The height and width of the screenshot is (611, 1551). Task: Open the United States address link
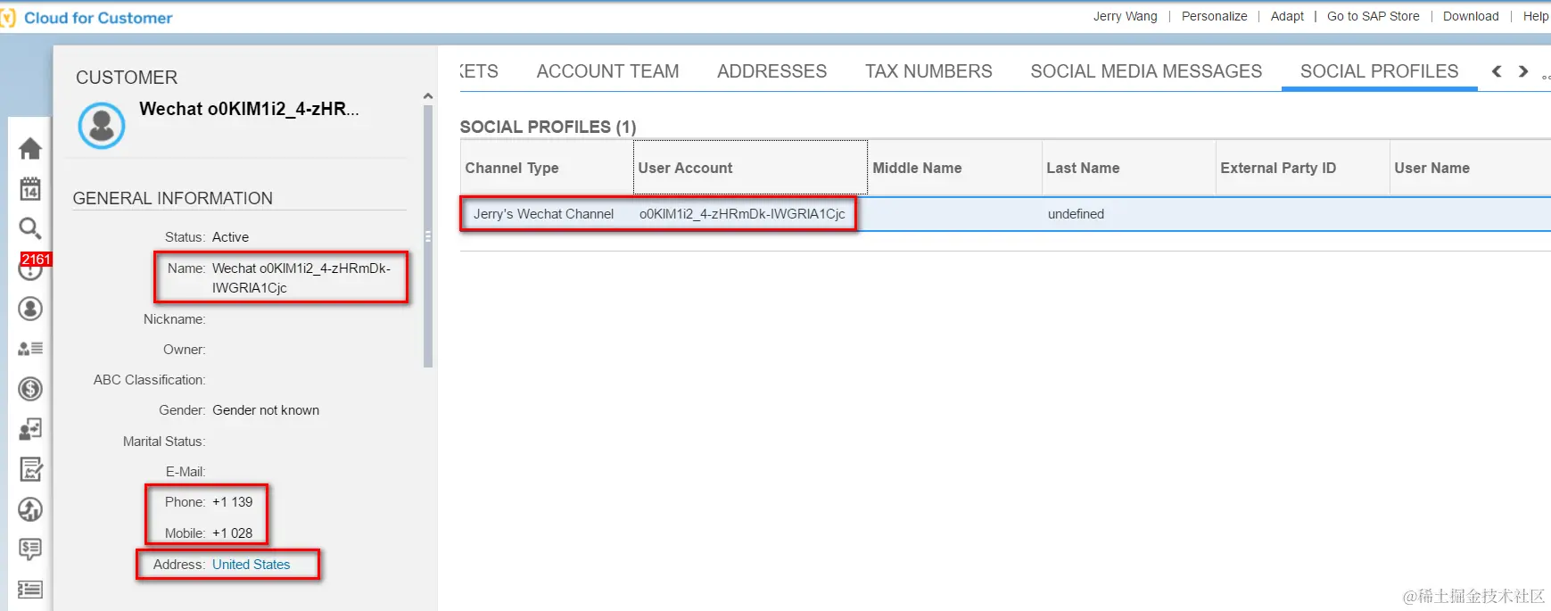pyautogui.click(x=251, y=565)
